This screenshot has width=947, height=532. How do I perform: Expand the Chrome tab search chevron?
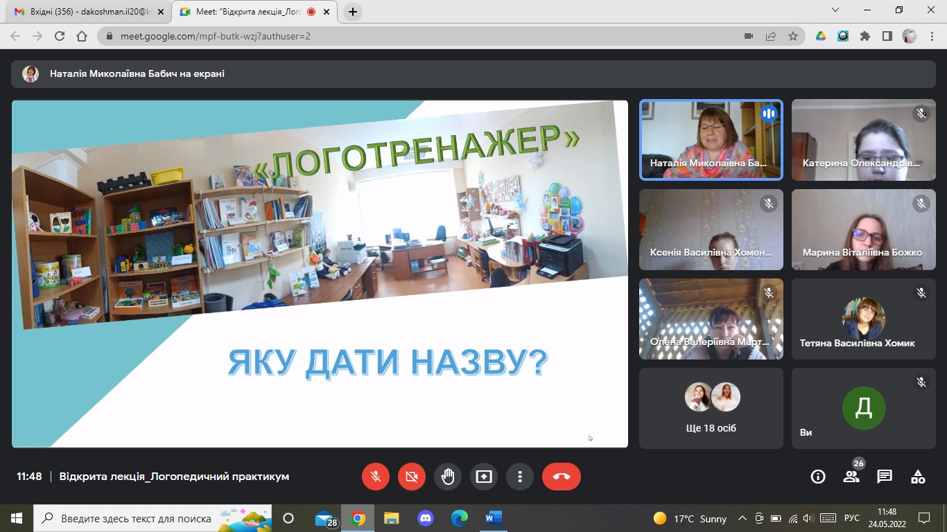(x=835, y=10)
